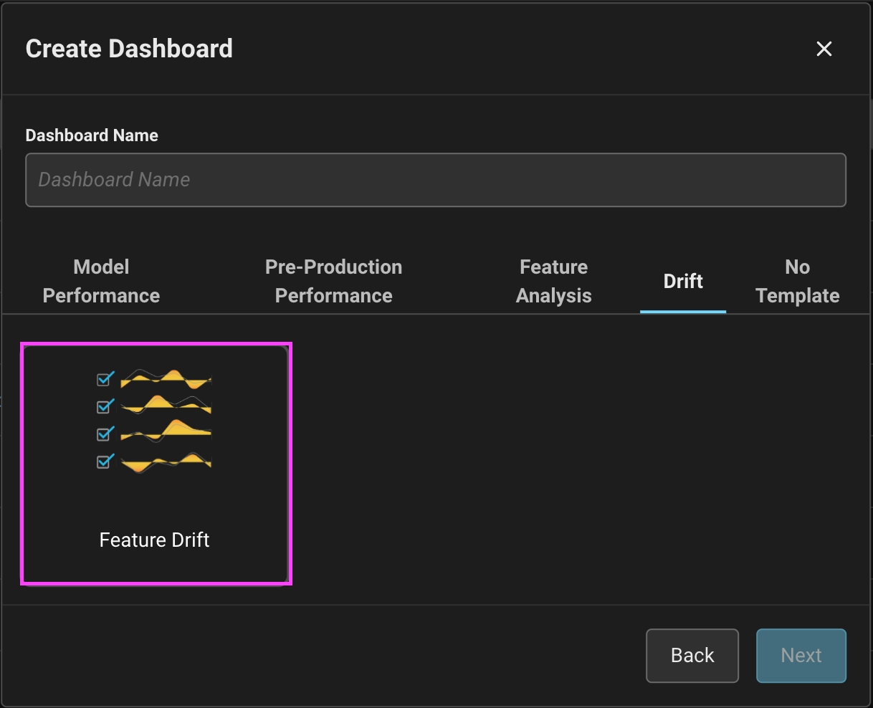
Task: Click the Dashboard Name field label
Action: [x=92, y=135]
